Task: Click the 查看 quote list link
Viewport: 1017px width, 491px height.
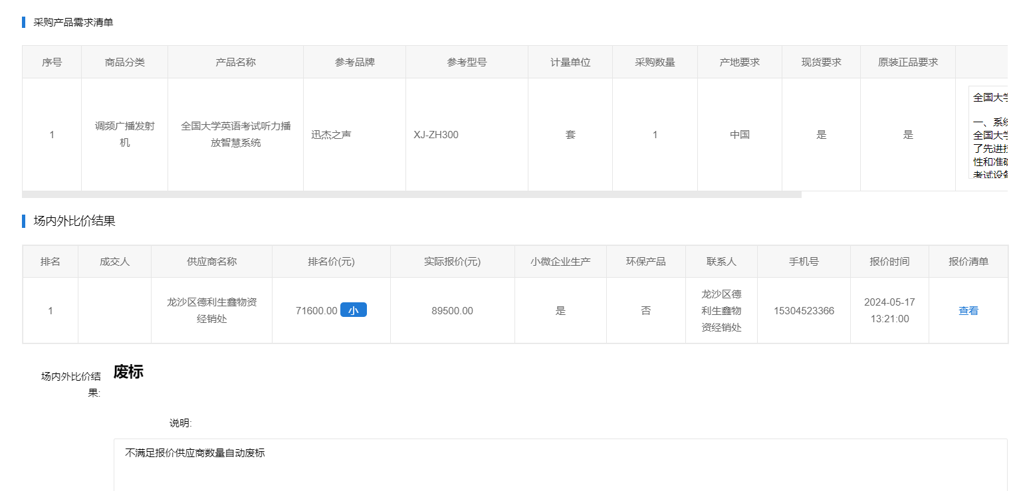Action: [968, 310]
